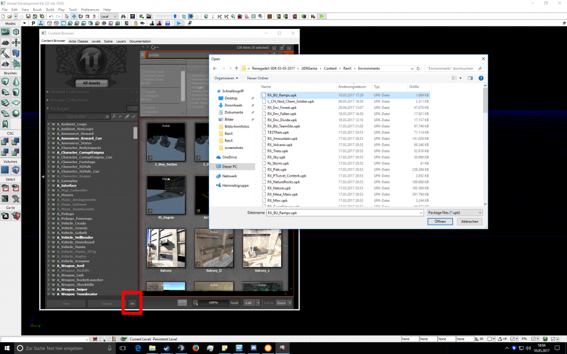Open Firefox from the taskbar
The image size is (567, 354).
pos(196,348)
